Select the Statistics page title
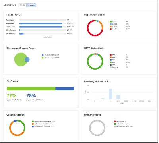The image size is (159, 143). coord(10,5)
